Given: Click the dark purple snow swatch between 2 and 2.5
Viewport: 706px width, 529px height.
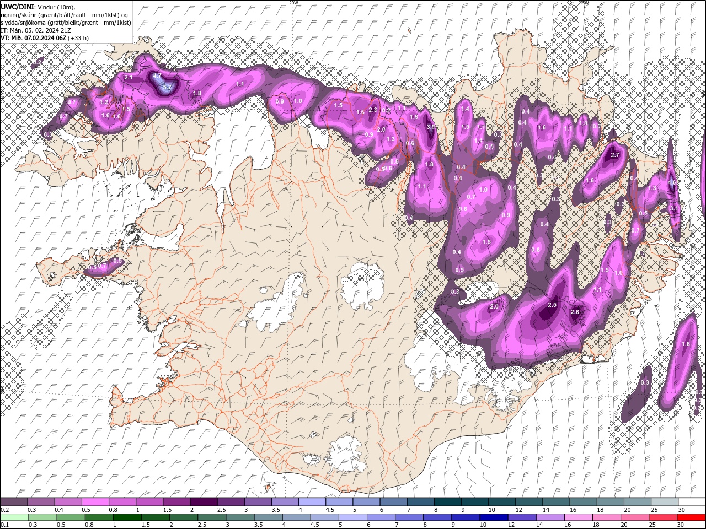Looking at the screenshot, I should point(204,501).
